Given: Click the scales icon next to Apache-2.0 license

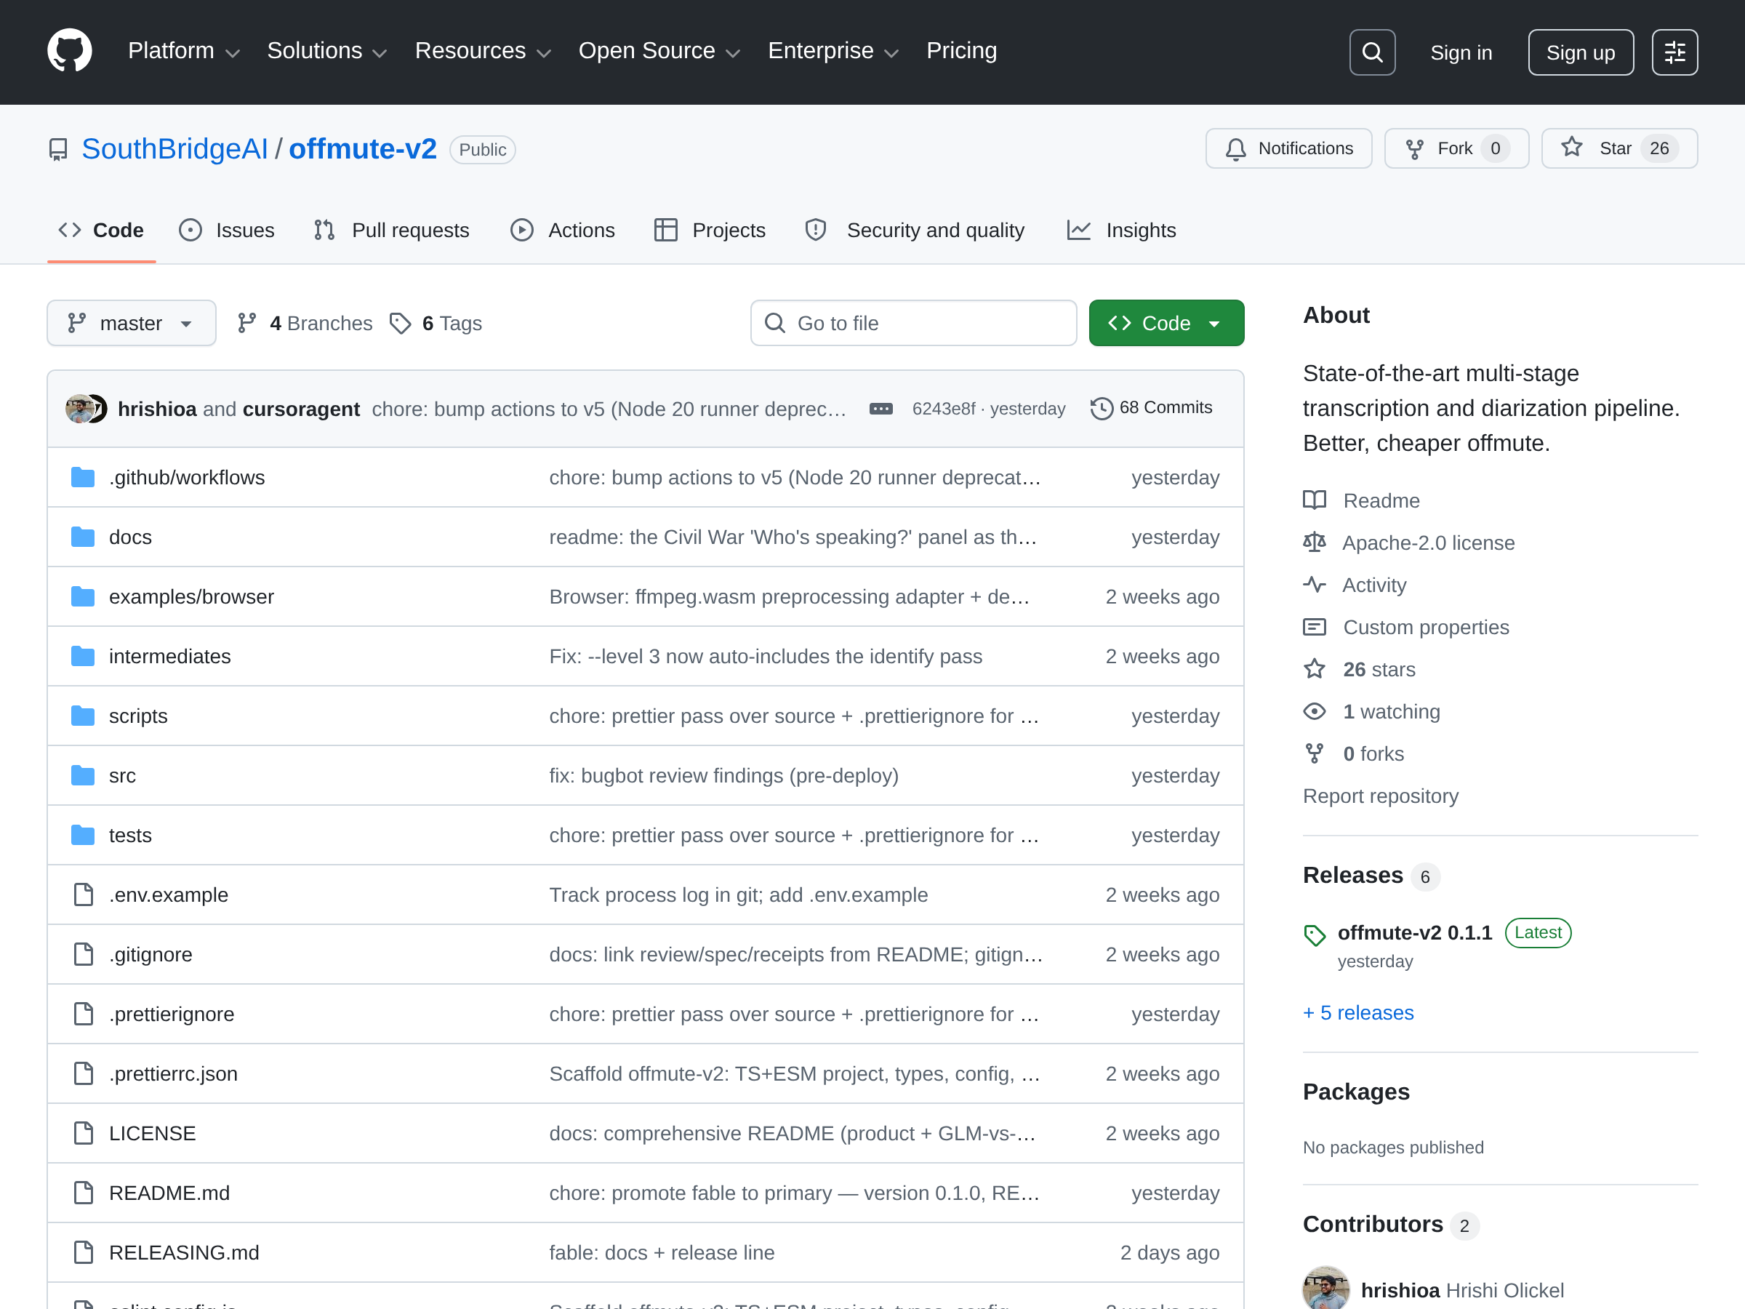Looking at the screenshot, I should 1315,543.
